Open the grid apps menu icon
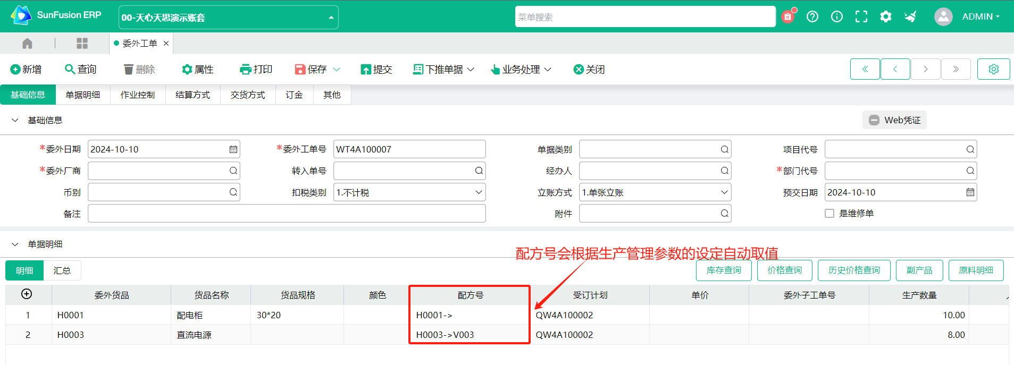 (x=82, y=44)
